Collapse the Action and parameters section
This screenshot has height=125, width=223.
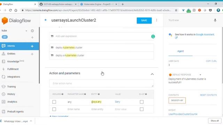(x=152, y=74)
